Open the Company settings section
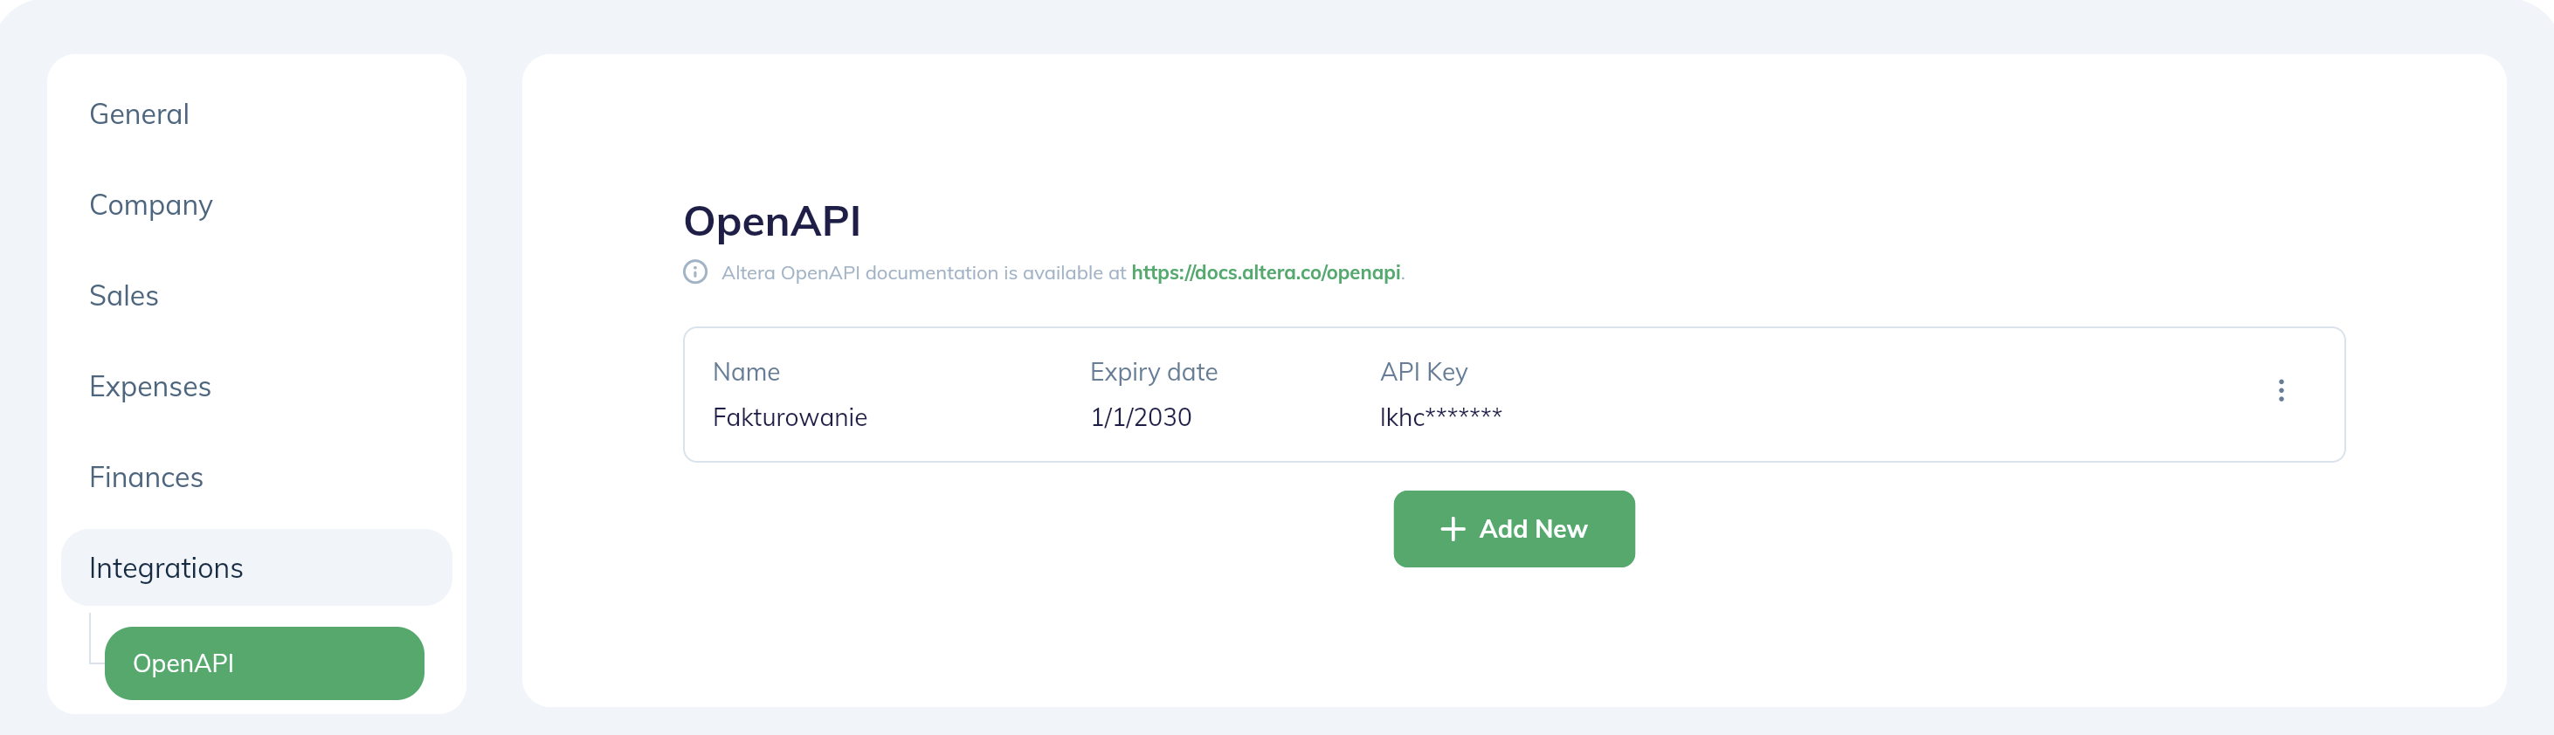The width and height of the screenshot is (2554, 735). pyautogui.click(x=151, y=205)
